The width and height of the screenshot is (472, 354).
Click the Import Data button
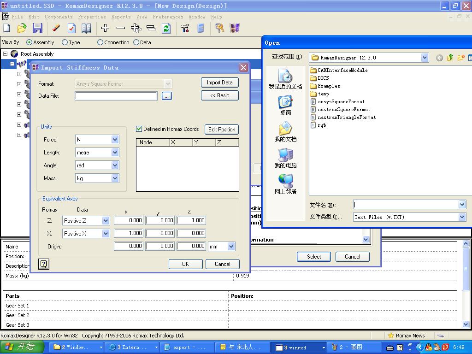220,83
